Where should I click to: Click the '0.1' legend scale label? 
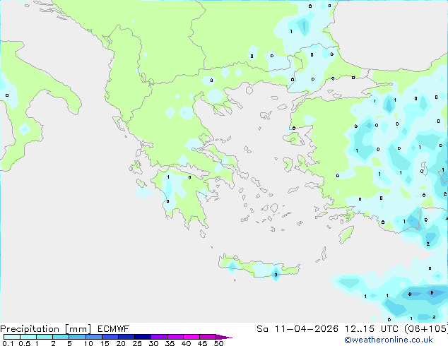point(8,343)
